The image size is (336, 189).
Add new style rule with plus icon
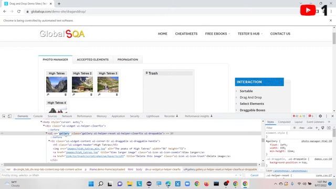pyautogui.click(x=317, y=128)
